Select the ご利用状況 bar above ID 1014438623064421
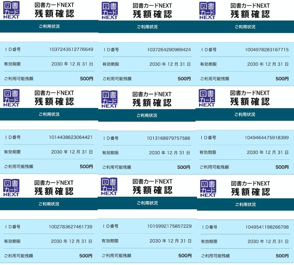Viewport: 294px width, 265px height. [49, 114]
